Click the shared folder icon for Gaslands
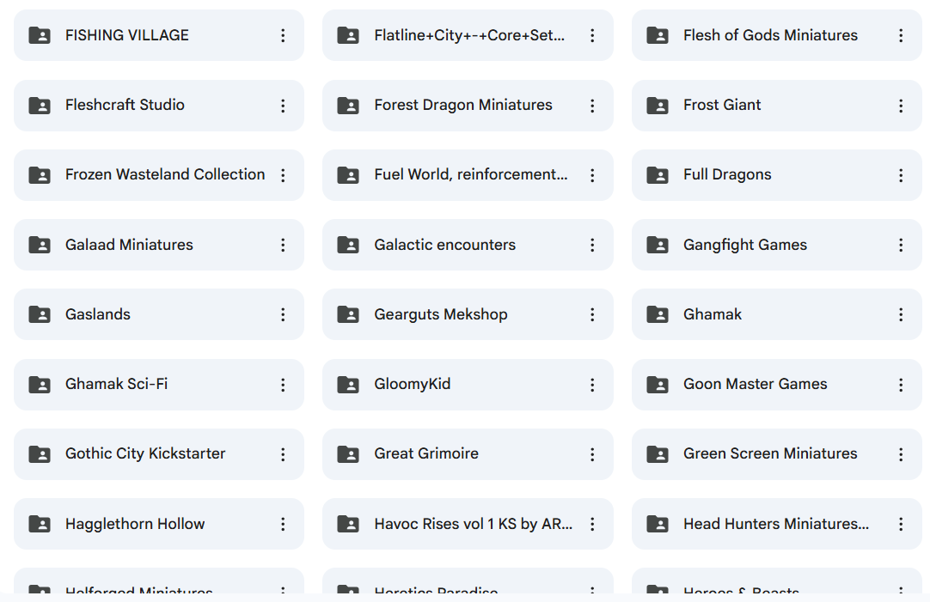Screen dimensions: 930x602 [40, 314]
